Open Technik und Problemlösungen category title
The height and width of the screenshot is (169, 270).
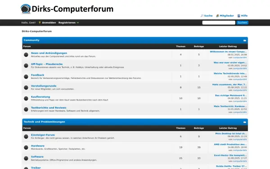coord(44,122)
